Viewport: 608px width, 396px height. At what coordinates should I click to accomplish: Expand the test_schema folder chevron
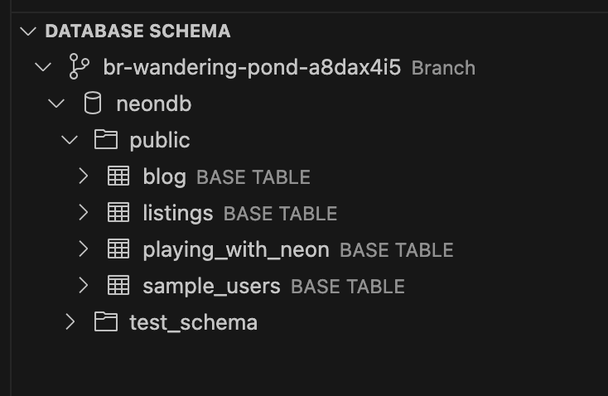[x=70, y=322]
